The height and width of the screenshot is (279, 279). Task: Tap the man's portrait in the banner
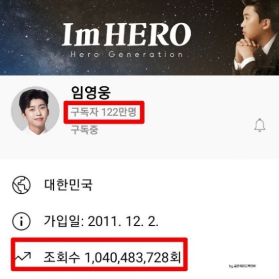(x=256, y=38)
